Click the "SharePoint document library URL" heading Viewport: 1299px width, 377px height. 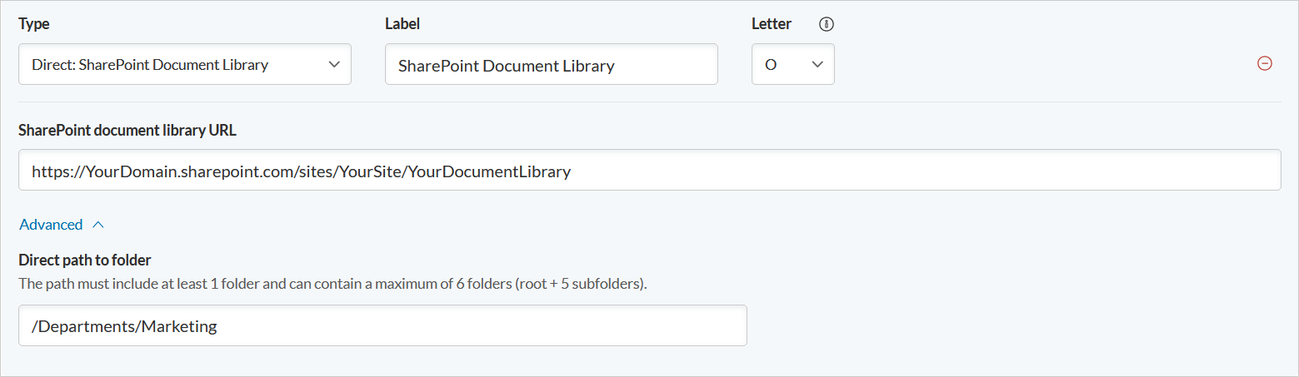tap(128, 130)
